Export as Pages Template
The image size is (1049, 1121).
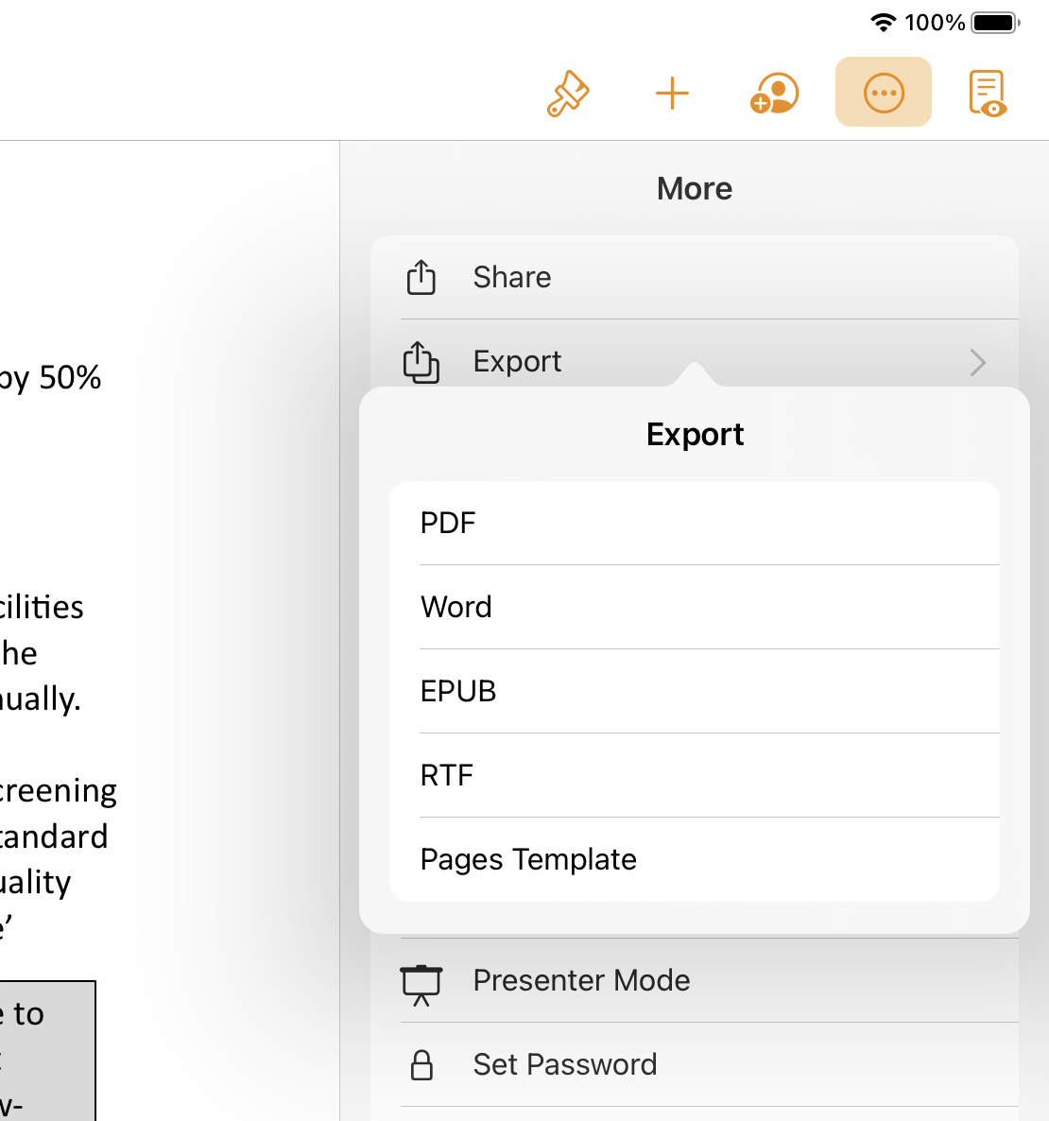(528, 859)
